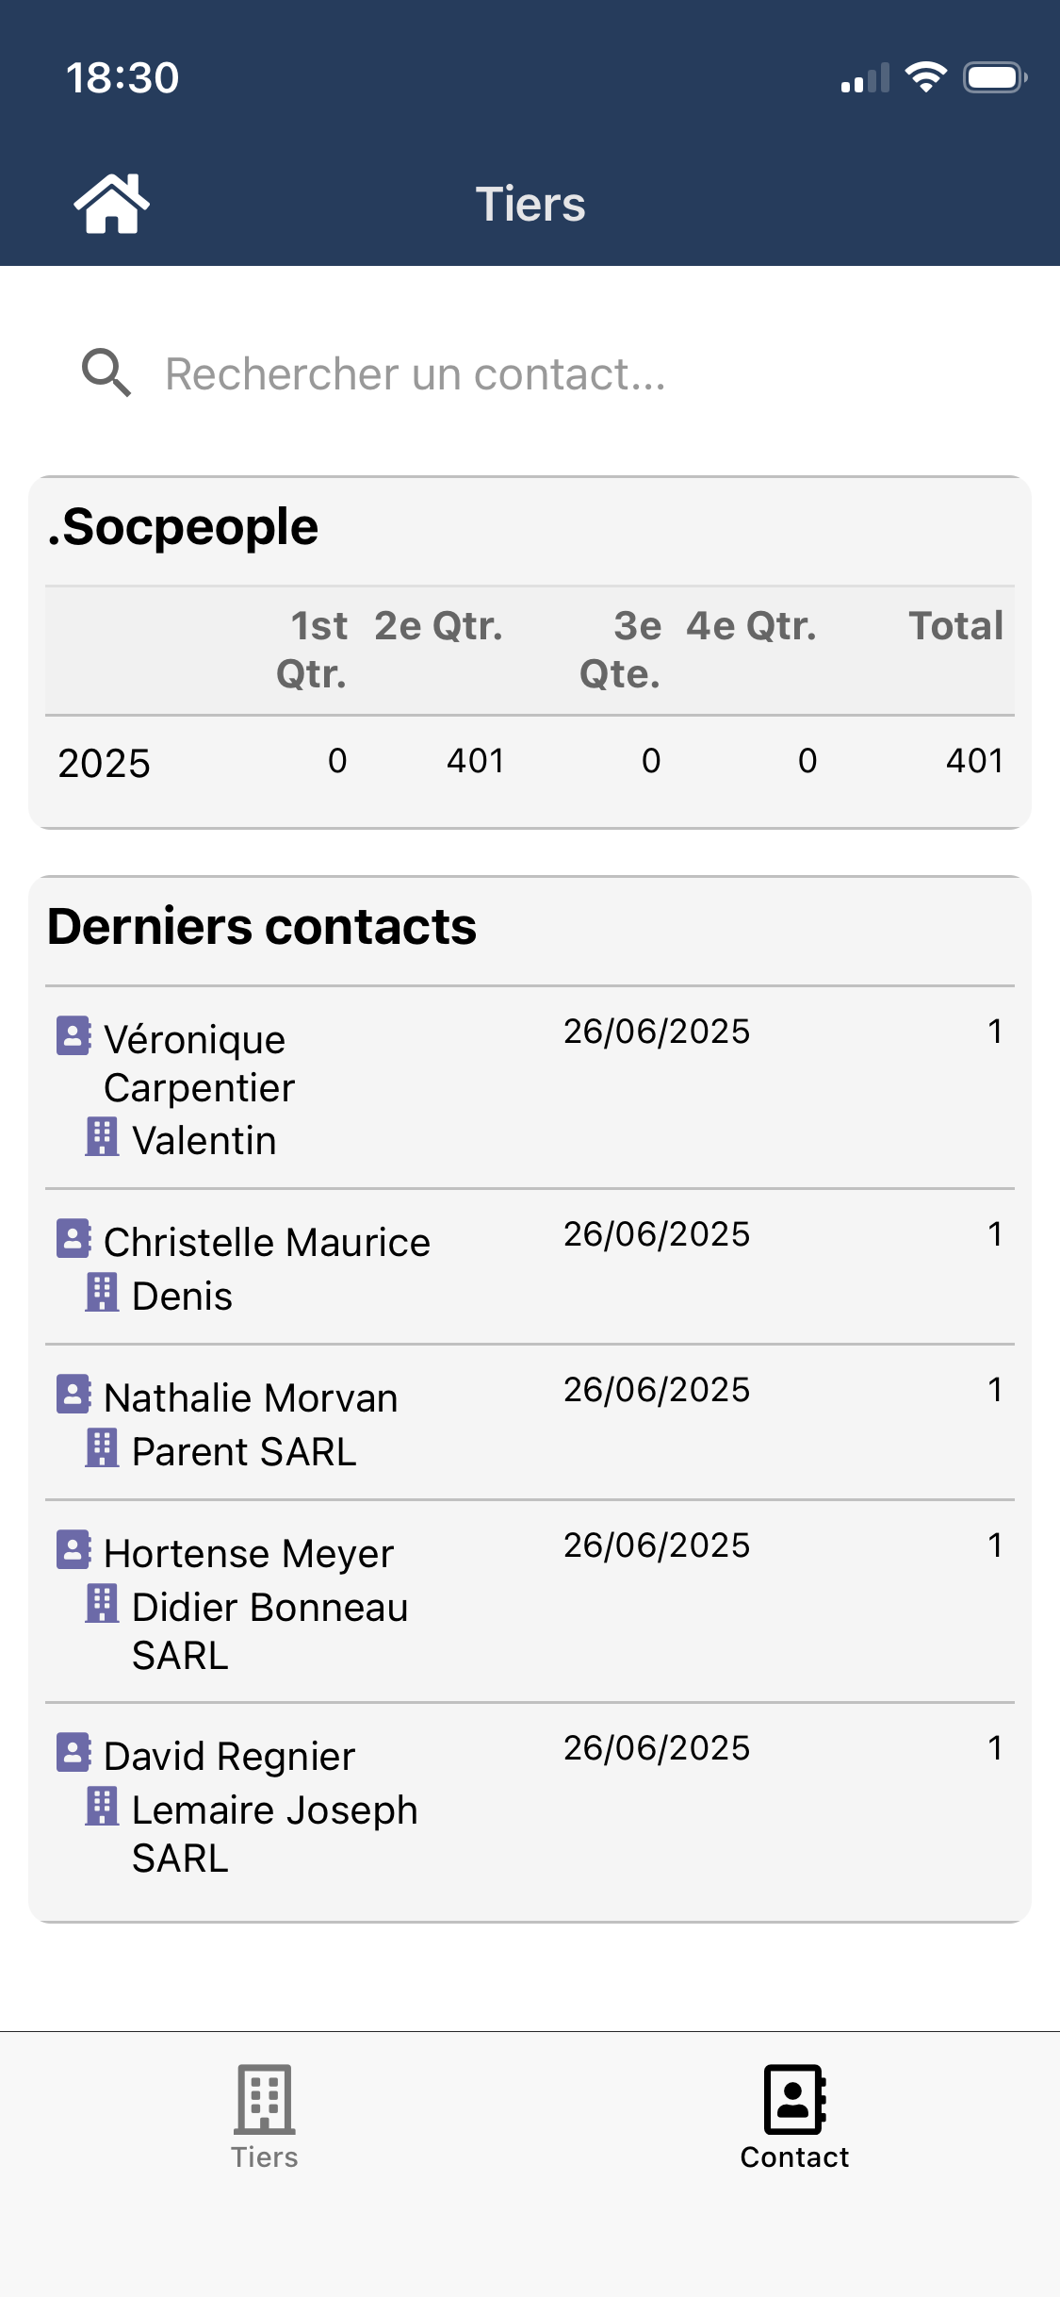Open the Parent SARL company link
This screenshot has width=1060, height=2297.
click(x=244, y=1452)
